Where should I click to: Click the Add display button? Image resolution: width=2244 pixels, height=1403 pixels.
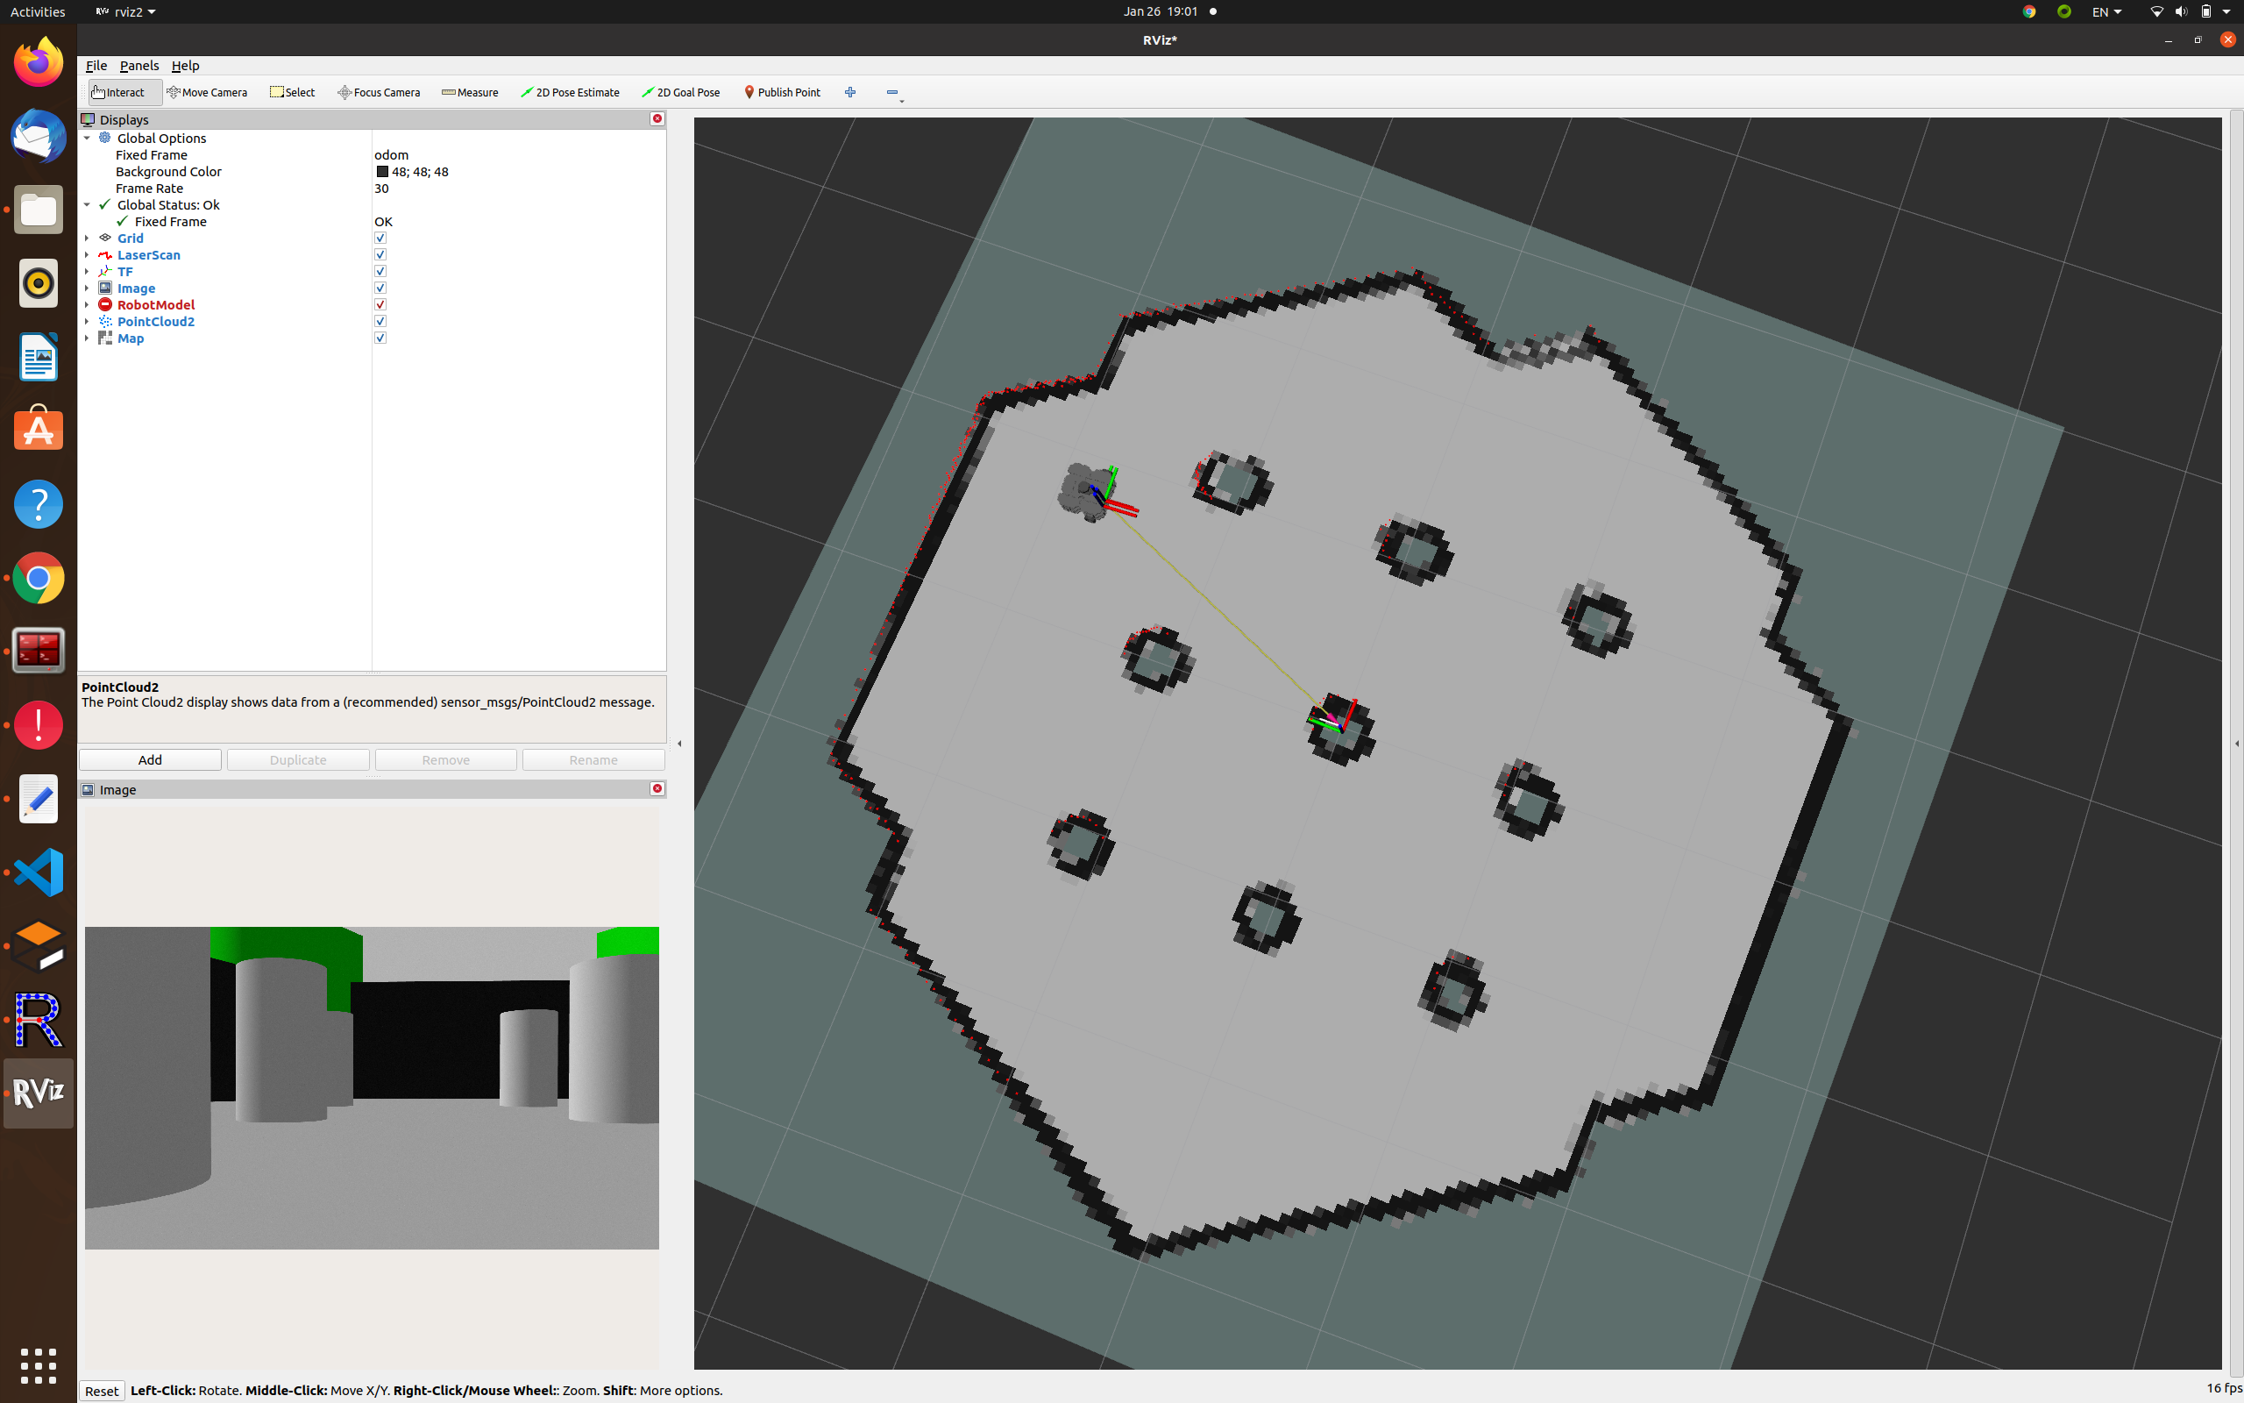pos(150,760)
